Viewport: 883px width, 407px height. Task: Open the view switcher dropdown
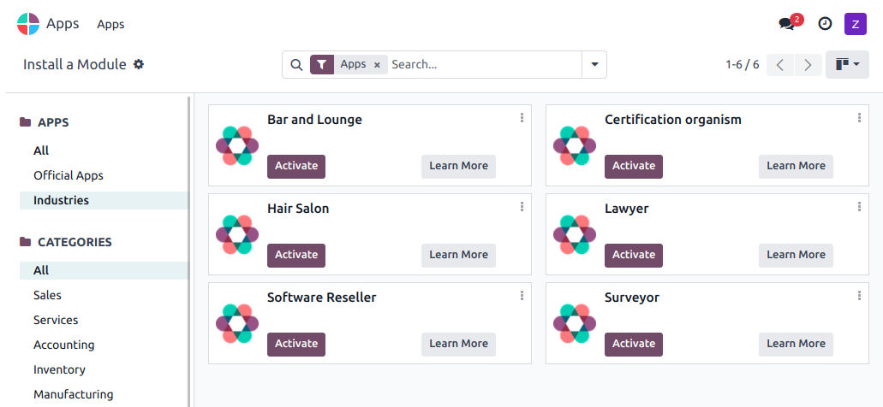(x=847, y=64)
